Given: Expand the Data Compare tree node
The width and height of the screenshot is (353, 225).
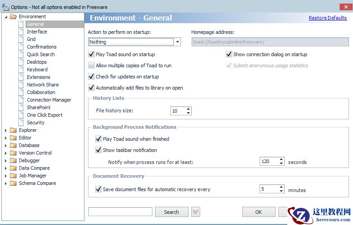Looking at the screenshot, I should tap(6, 168).
